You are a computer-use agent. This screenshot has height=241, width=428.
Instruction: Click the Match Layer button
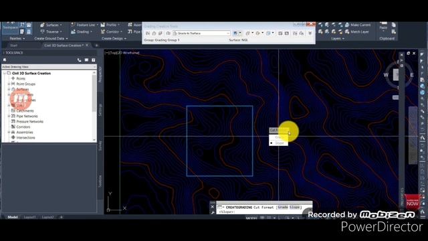tap(356, 31)
